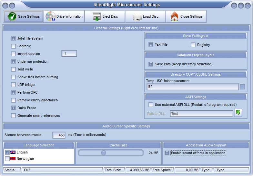Image resolution: width=253 pixels, height=176 pixels.
Task: Click the IDLE status field
Action: click(62, 170)
